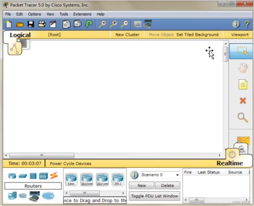The width and height of the screenshot is (254, 206).
Task: Select the Add Simple PDU envelope tool
Action: pyautogui.click(x=243, y=140)
